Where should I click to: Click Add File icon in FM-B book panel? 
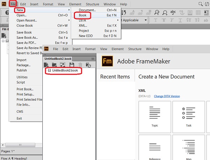tap(4, 36)
